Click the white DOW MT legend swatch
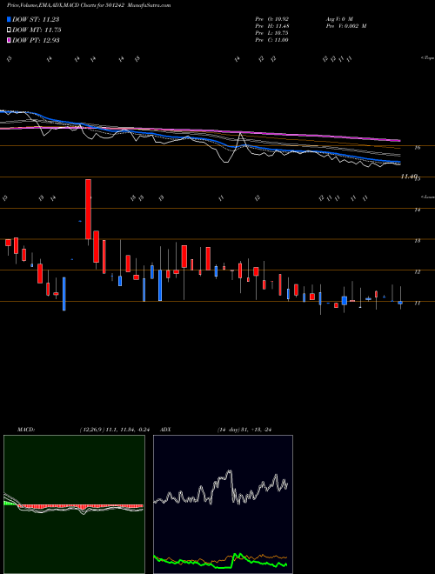The width and height of the screenshot is (435, 574). coord(10,30)
